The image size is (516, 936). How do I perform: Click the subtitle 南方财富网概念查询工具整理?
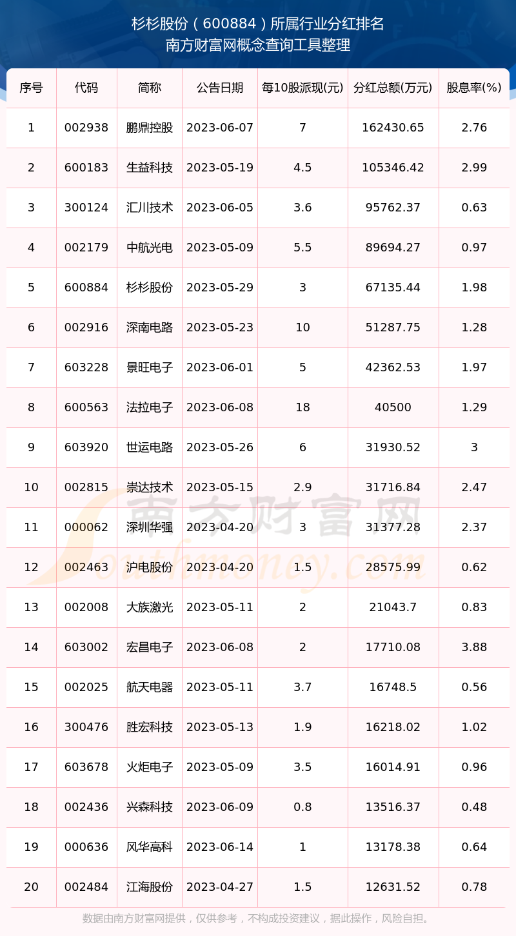[x=258, y=46]
